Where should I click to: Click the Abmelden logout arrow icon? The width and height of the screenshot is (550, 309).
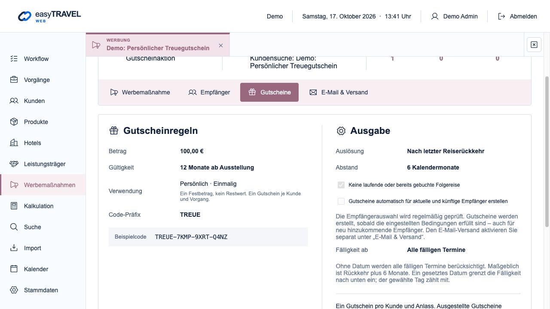(501, 16)
